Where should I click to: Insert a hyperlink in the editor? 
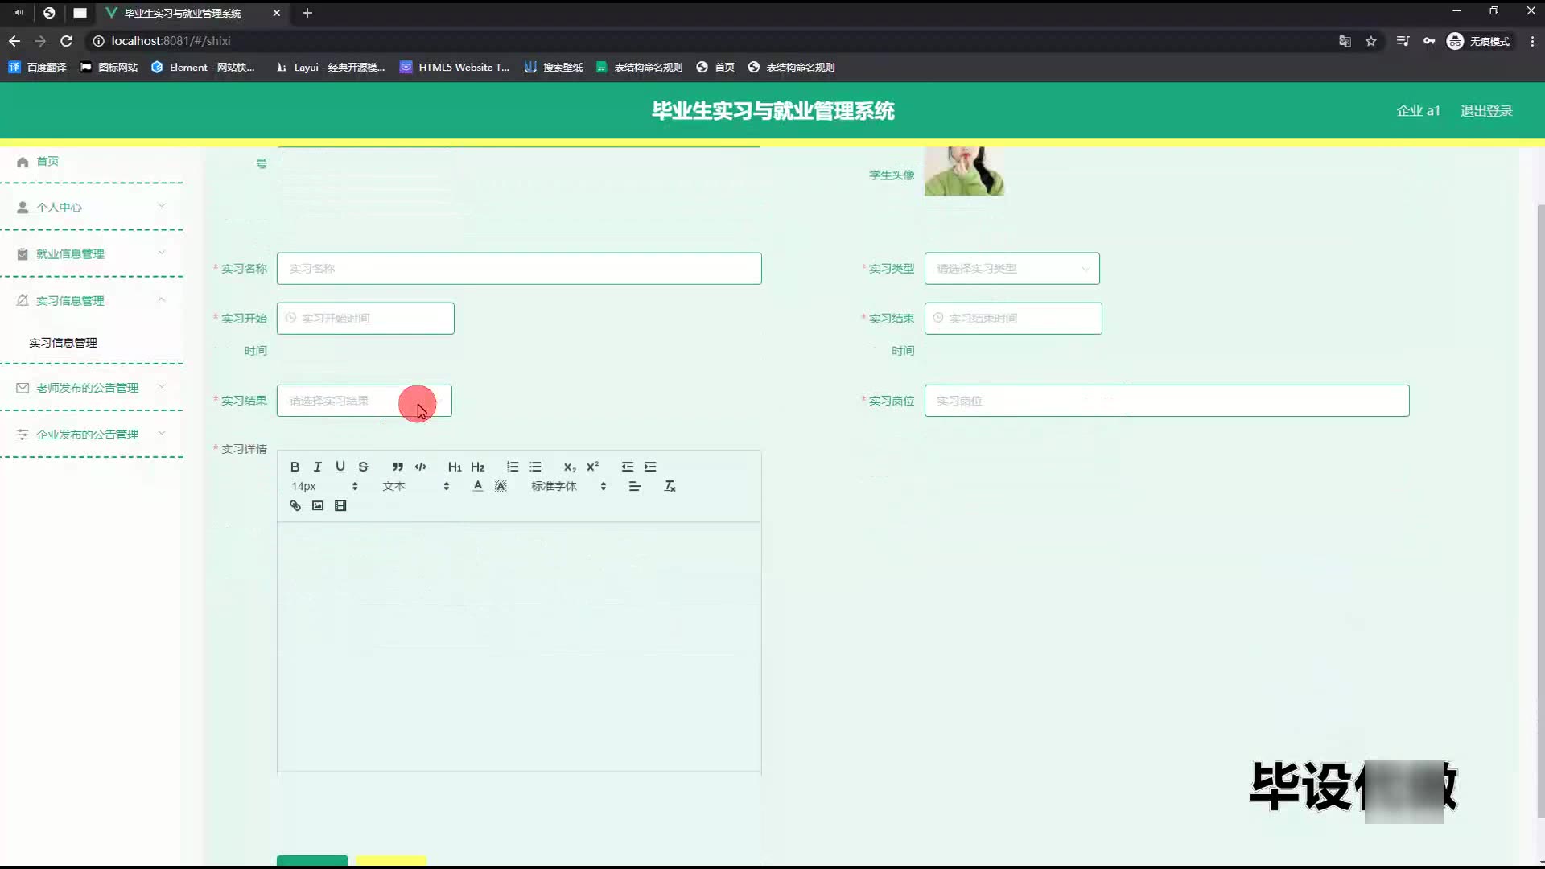pos(295,505)
